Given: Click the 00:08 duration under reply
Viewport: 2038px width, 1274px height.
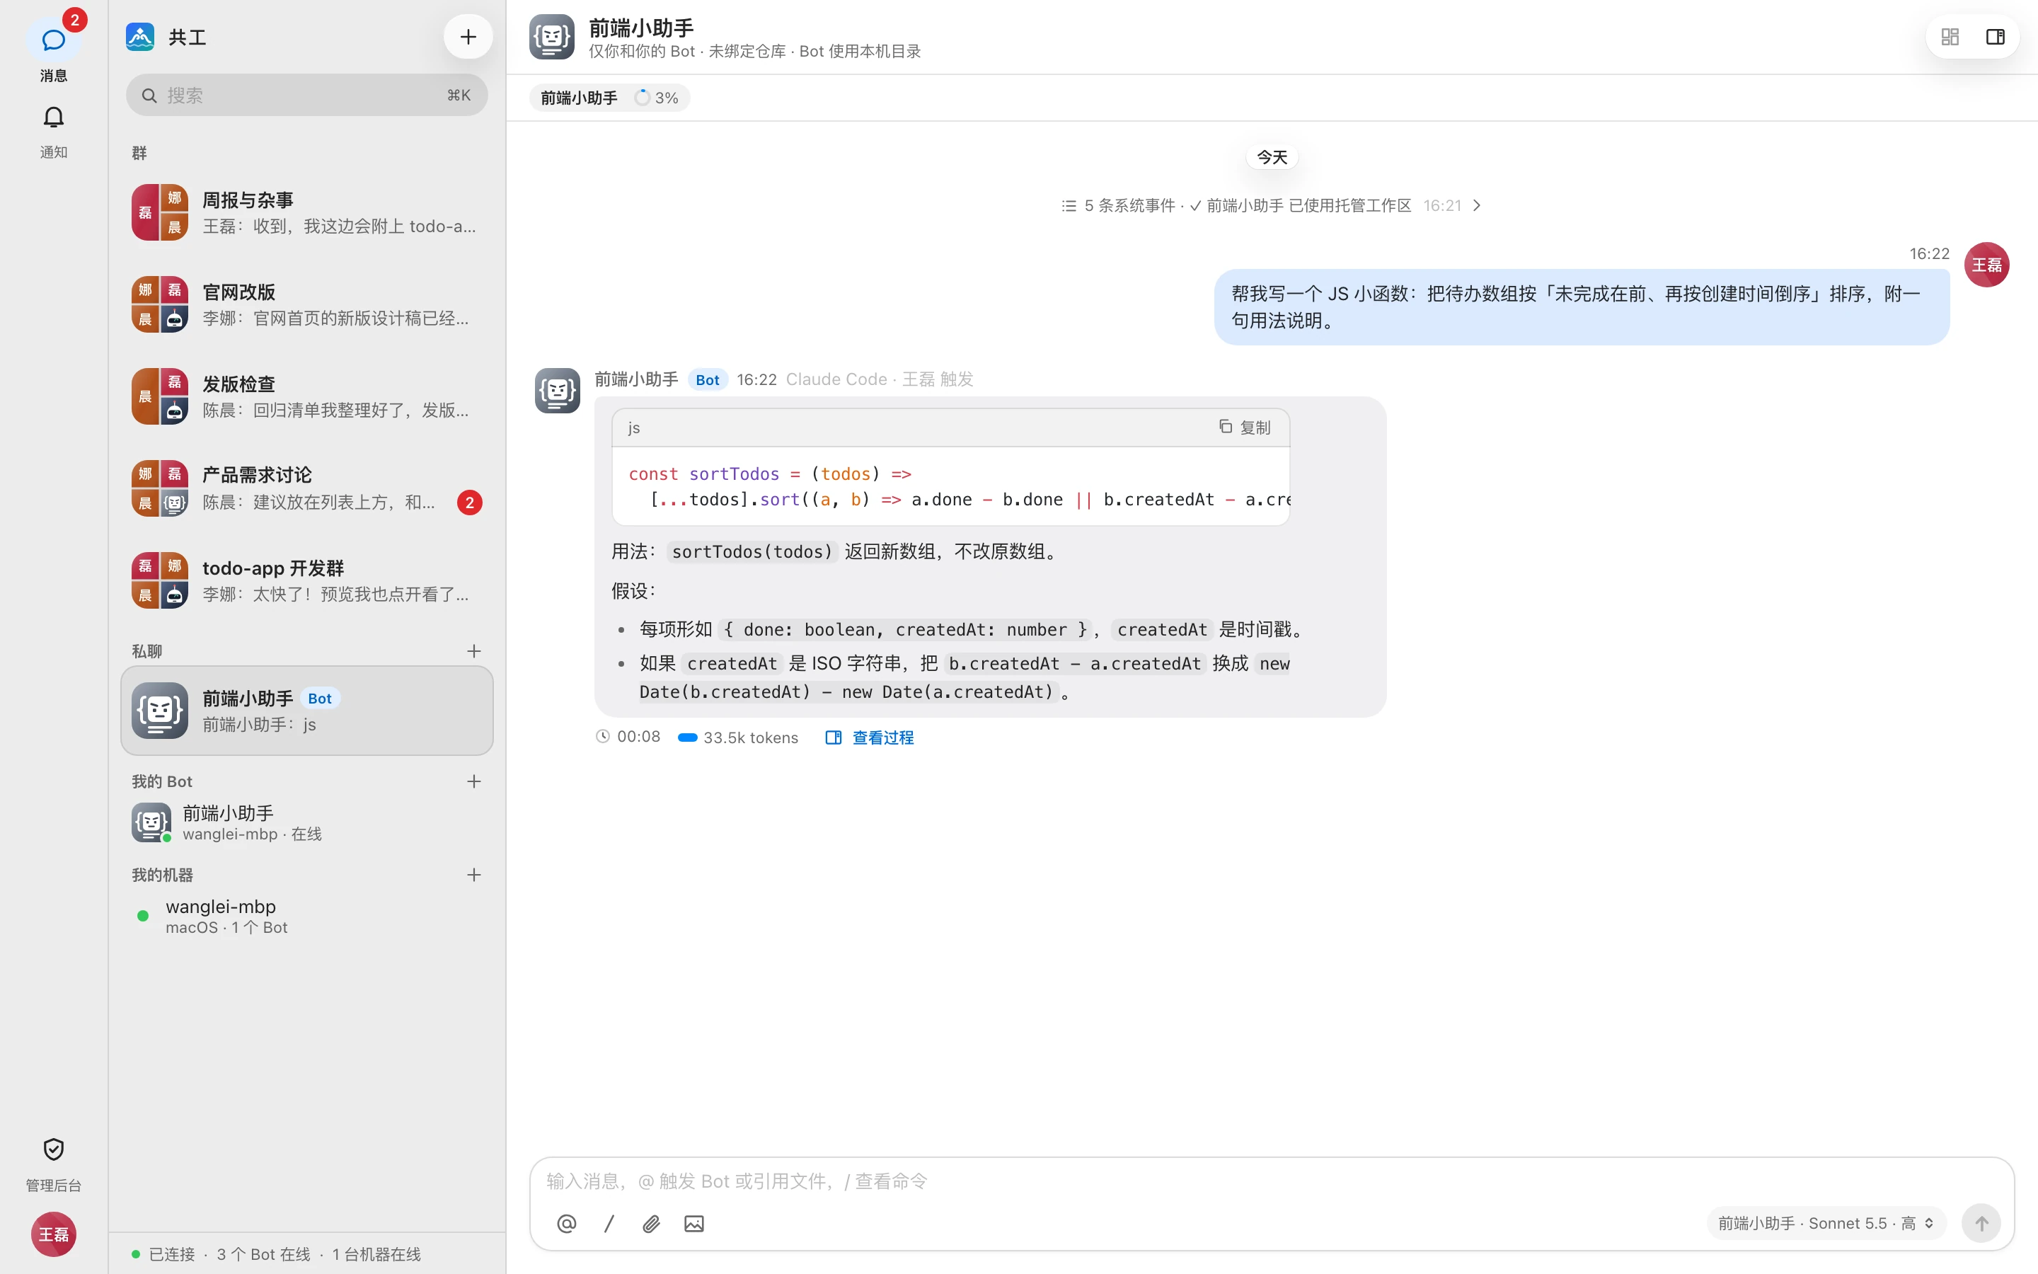Looking at the screenshot, I should pos(628,736).
